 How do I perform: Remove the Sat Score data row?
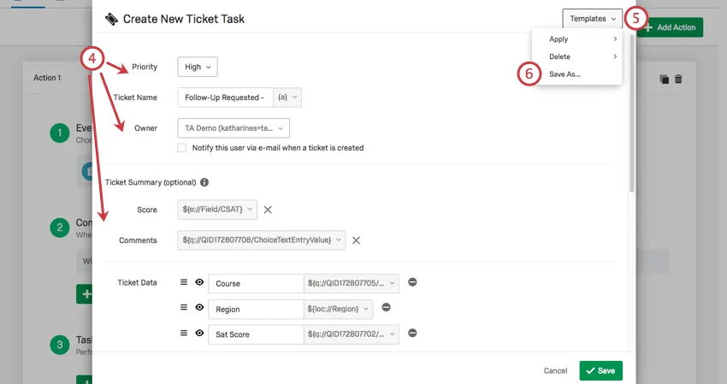[x=412, y=334]
